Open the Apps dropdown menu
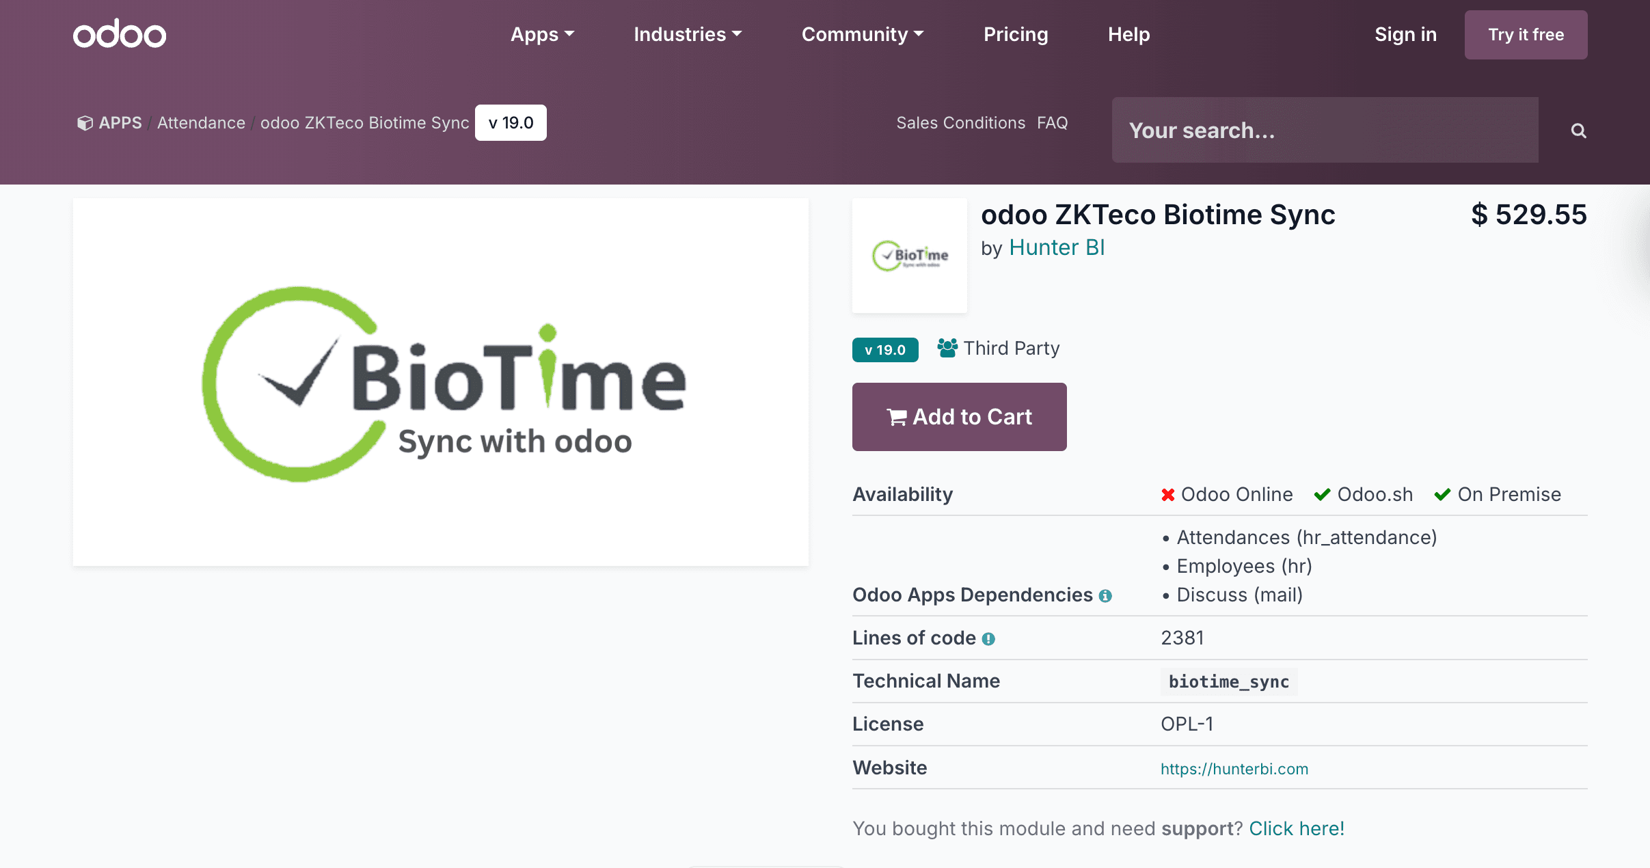This screenshot has width=1650, height=868. click(543, 34)
